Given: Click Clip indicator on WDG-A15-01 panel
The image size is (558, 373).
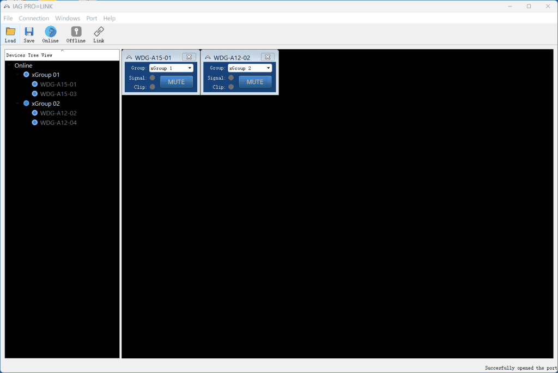Looking at the screenshot, I should coord(153,87).
